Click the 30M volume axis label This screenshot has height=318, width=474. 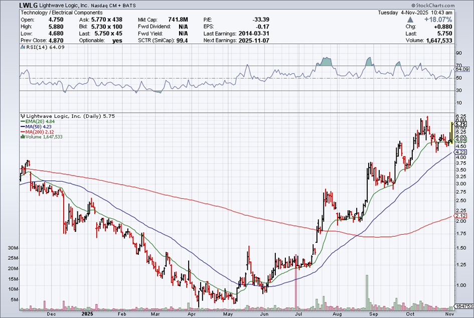pos(13,248)
